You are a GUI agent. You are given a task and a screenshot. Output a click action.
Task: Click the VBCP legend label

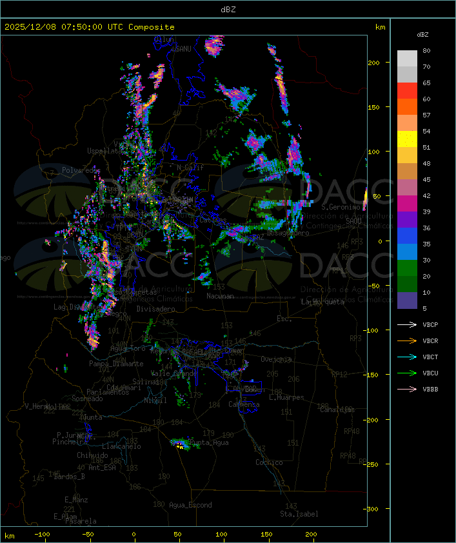(x=430, y=325)
